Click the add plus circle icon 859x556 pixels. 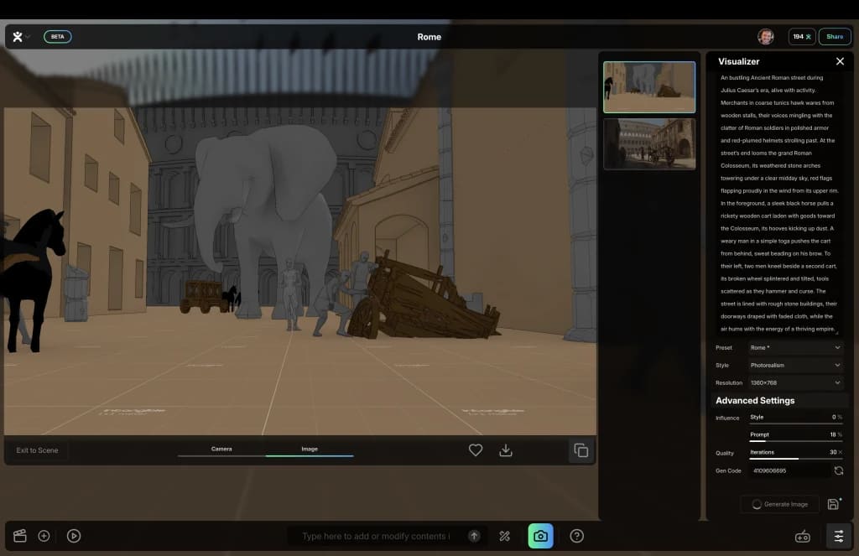(x=44, y=536)
